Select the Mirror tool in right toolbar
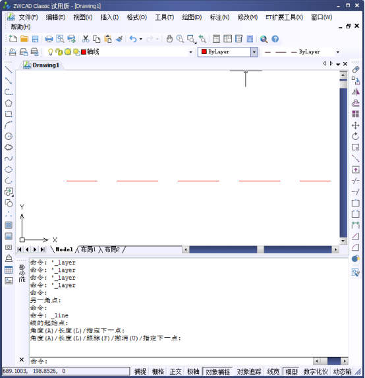This screenshot has height=378, width=365. click(356, 92)
